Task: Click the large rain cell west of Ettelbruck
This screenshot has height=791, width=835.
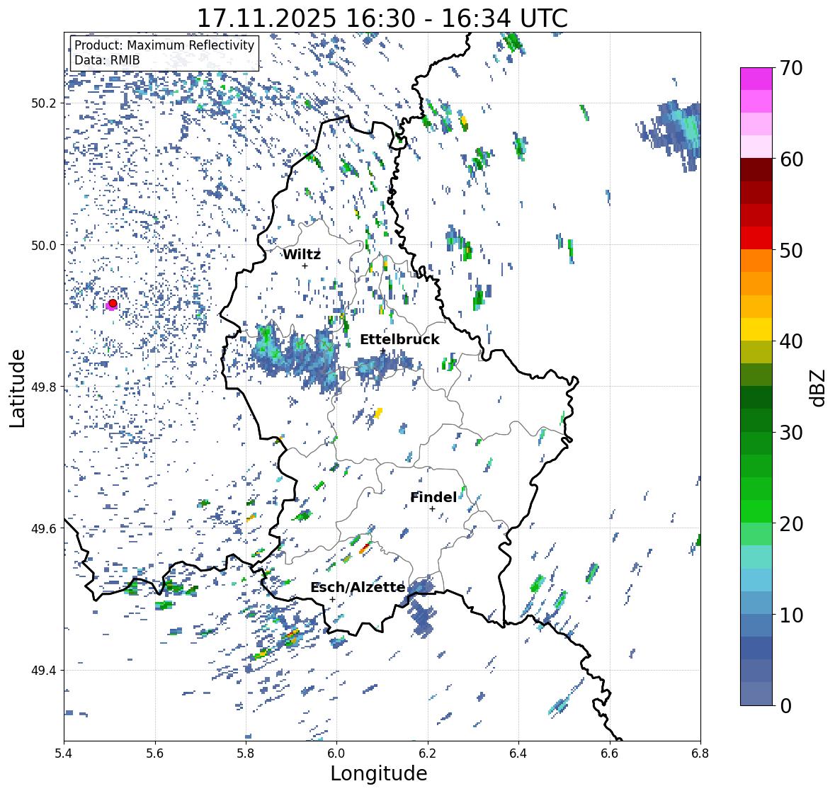Action: tap(296, 357)
